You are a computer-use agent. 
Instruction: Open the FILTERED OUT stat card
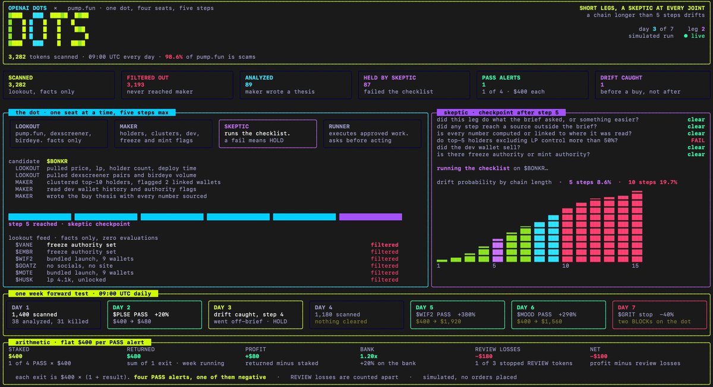pos(178,84)
